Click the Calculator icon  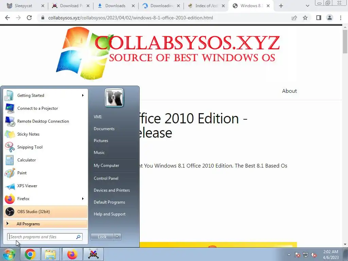[10, 160]
